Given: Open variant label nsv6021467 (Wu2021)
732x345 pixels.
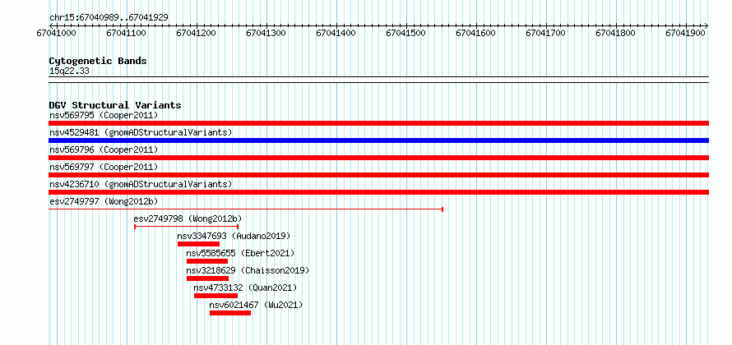Looking at the screenshot, I should [256, 305].
